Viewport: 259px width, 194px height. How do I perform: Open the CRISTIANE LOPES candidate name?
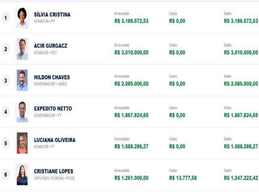point(53,171)
